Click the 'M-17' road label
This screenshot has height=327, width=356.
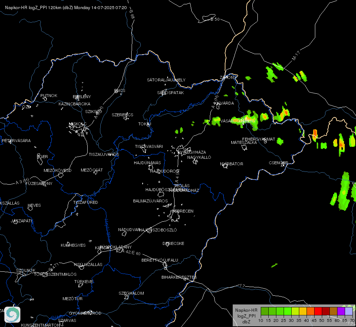pos(296,56)
